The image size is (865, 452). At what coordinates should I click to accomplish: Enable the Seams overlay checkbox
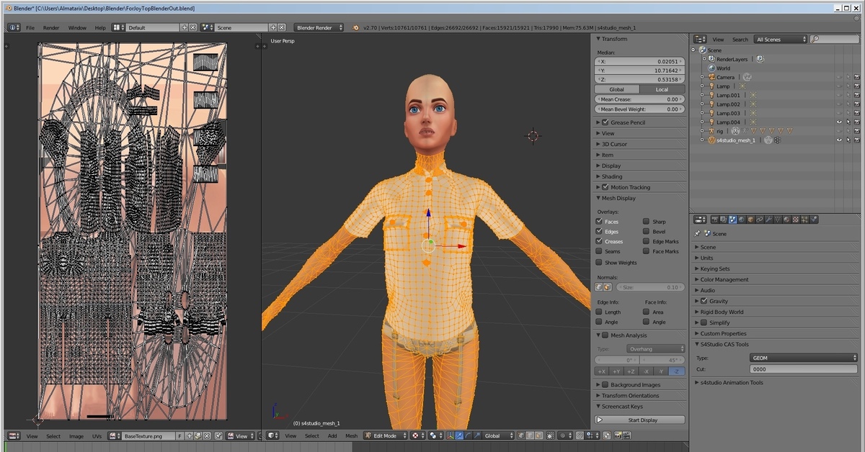(599, 251)
